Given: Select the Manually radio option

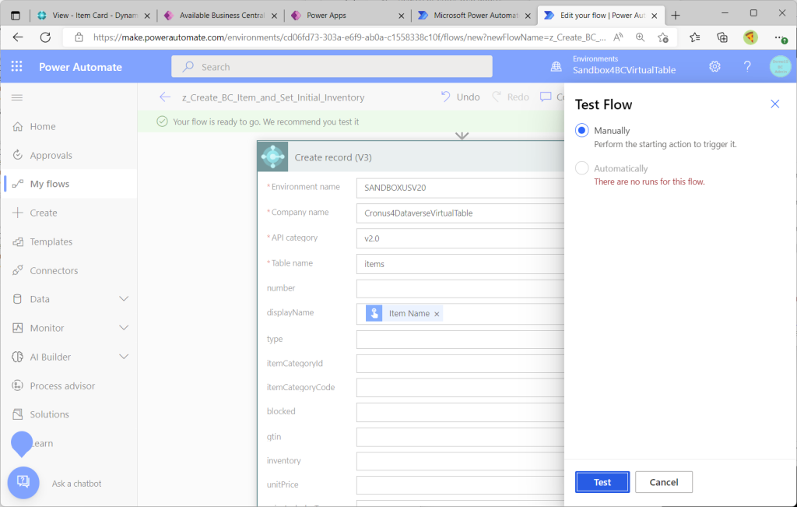Looking at the screenshot, I should pyautogui.click(x=581, y=130).
